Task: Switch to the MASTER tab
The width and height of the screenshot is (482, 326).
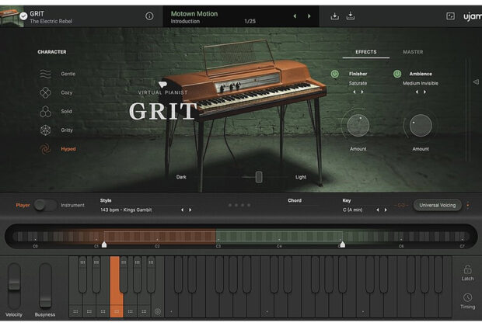Action: click(413, 52)
